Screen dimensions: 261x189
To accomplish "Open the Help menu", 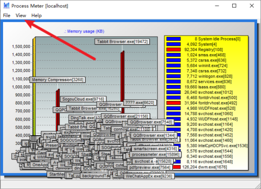I will point(37,16).
